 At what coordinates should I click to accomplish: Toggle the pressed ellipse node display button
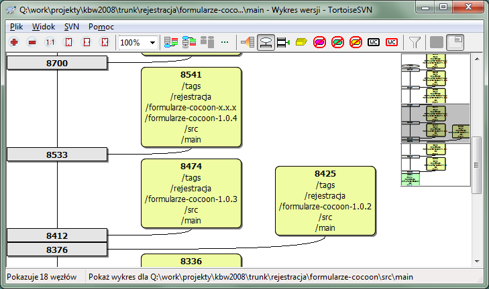[266, 42]
